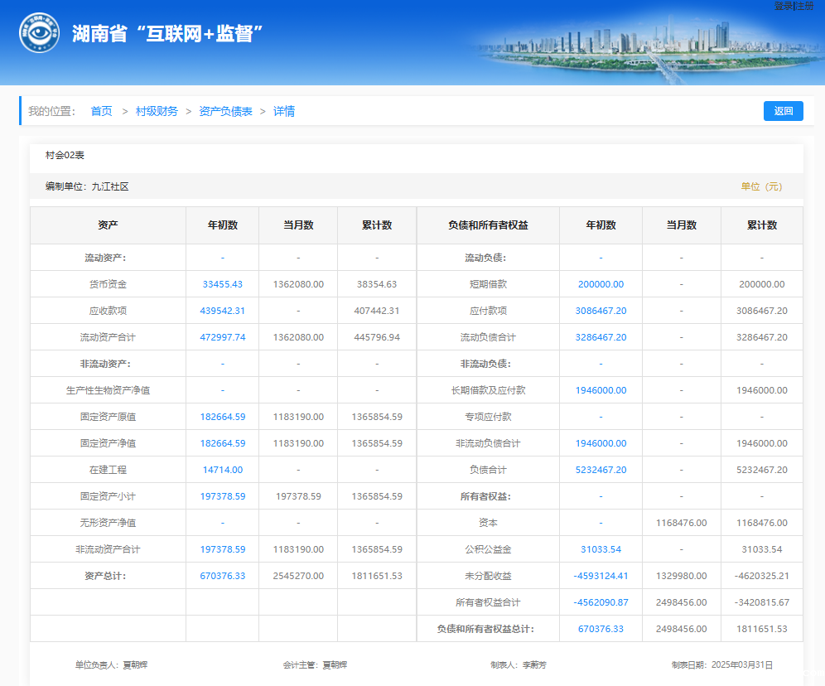The width and height of the screenshot is (825, 686).
Task: Go to 首页 in breadcrumb
Action: (101, 111)
